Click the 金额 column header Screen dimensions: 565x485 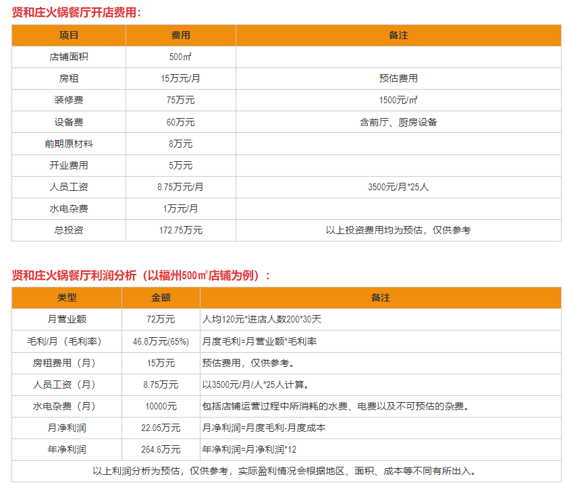(x=161, y=297)
